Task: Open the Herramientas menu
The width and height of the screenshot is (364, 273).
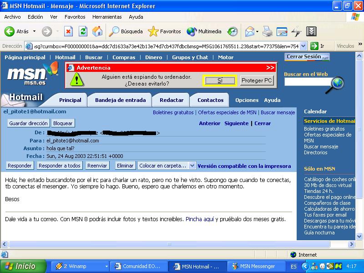Action: (x=107, y=17)
